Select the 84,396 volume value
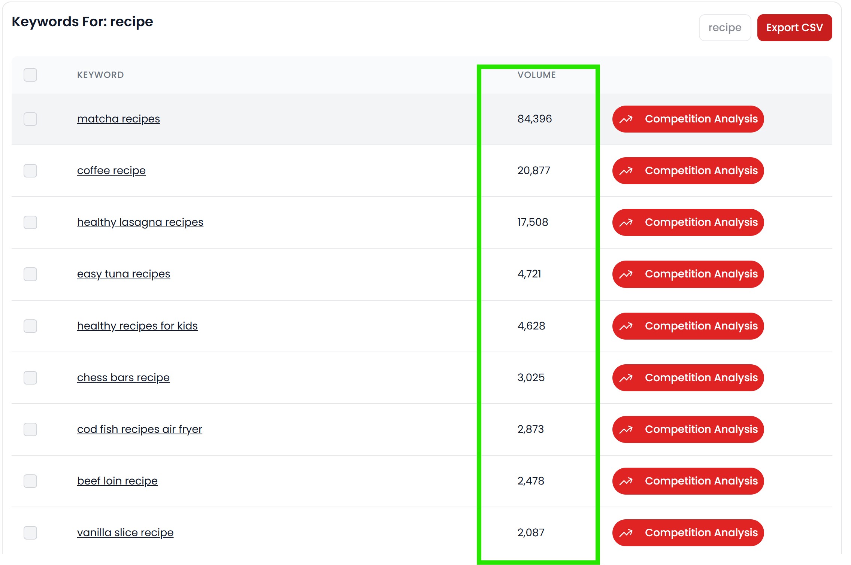 pos(534,119)
